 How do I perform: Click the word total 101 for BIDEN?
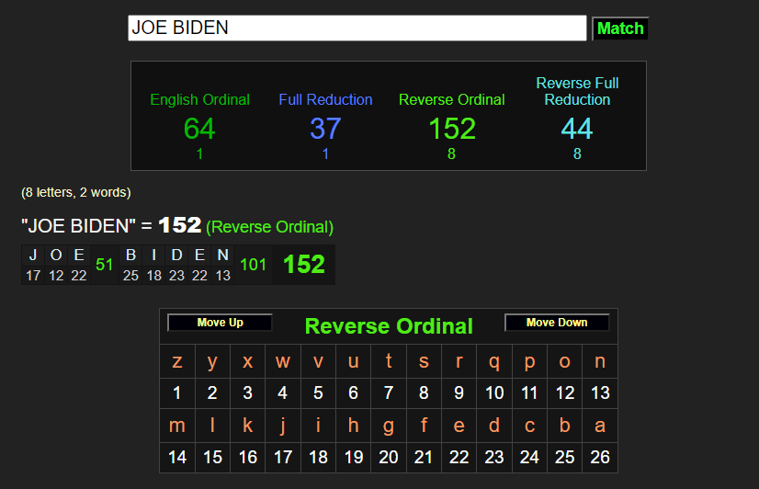click(253, 265)
